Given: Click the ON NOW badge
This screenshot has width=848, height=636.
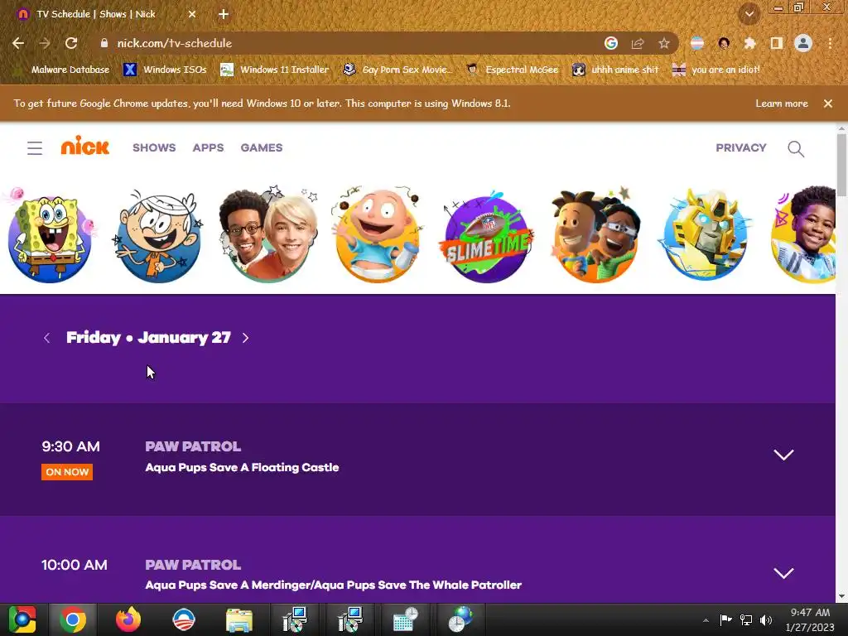Looking at the screenshot, I should [67, 472].
